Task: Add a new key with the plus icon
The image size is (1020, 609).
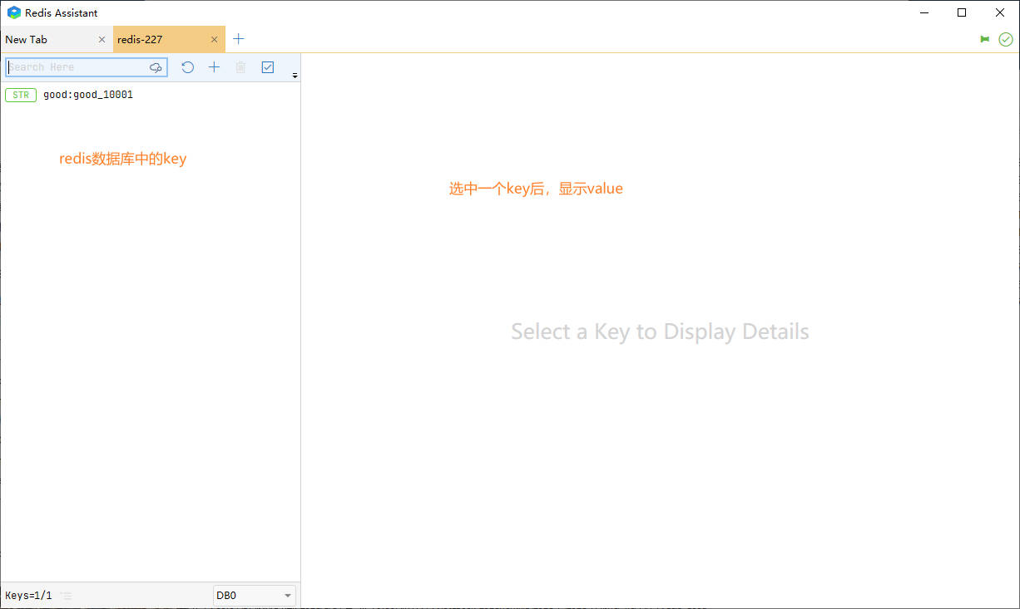Action: coord(214,67)
